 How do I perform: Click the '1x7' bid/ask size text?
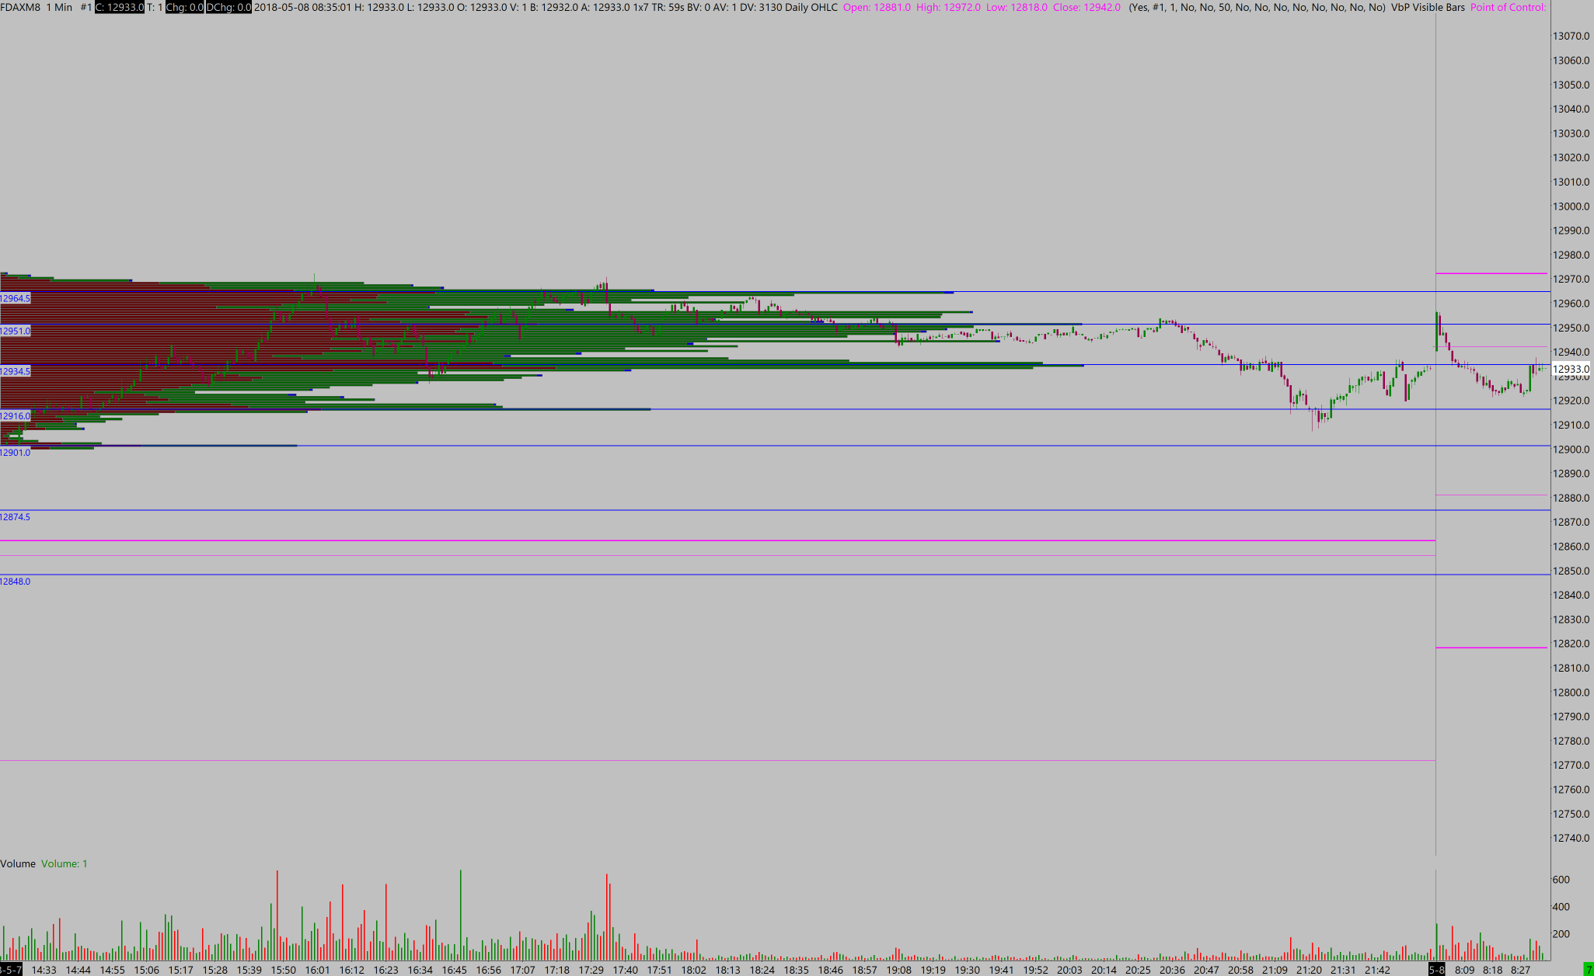tap(639, 7)
